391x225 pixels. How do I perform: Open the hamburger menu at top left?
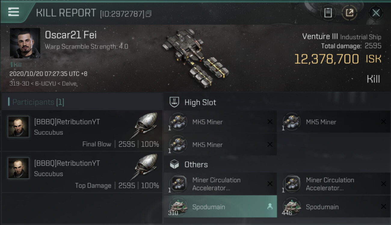[14, 12]
